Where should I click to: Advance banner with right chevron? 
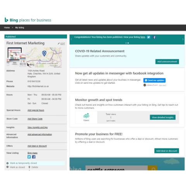[x=183, y=39]
